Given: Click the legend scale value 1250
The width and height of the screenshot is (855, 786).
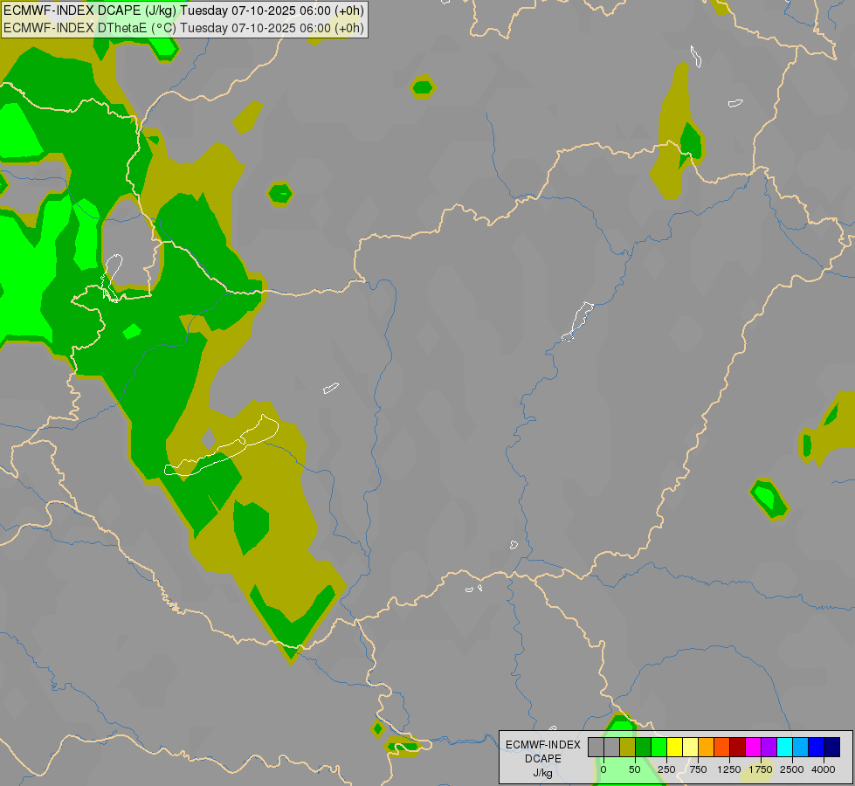Looking at the screenshot, I should coord(729,769).
